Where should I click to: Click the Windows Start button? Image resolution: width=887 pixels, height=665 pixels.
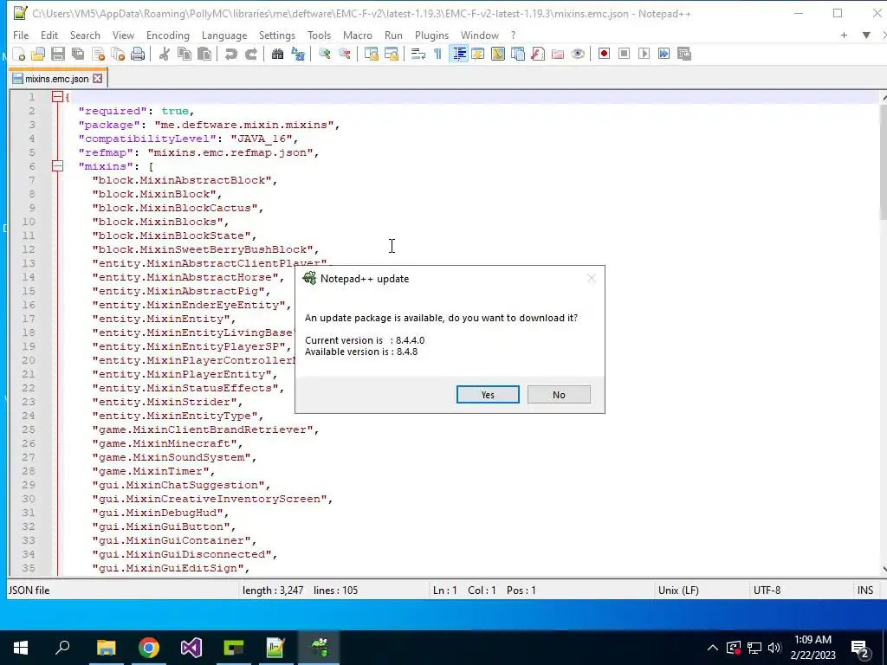[x=21, y=648]
